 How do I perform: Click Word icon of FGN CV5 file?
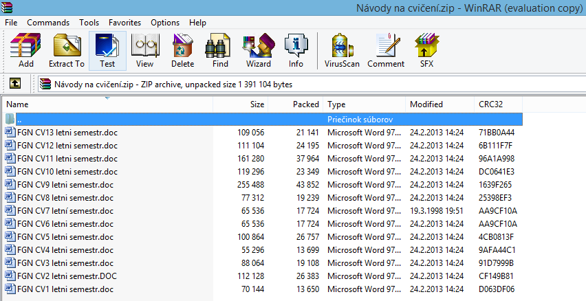[x=10, y=237]
